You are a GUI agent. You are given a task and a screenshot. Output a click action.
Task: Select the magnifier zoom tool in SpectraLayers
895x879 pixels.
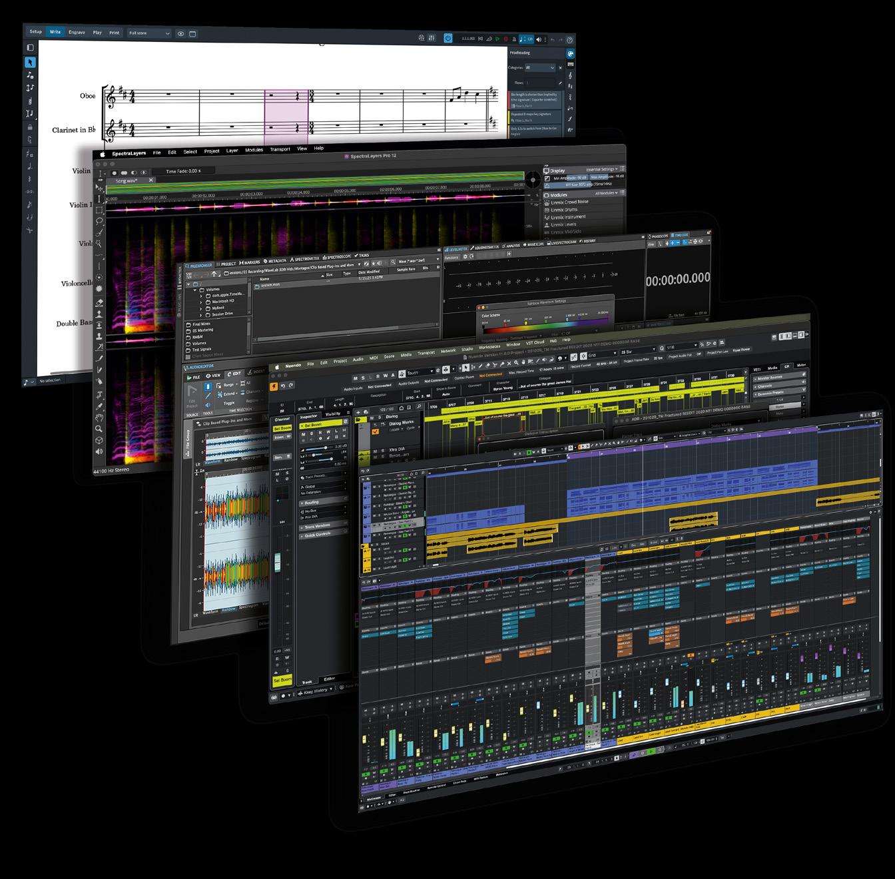pyautogui.click(x=99, y=430)
